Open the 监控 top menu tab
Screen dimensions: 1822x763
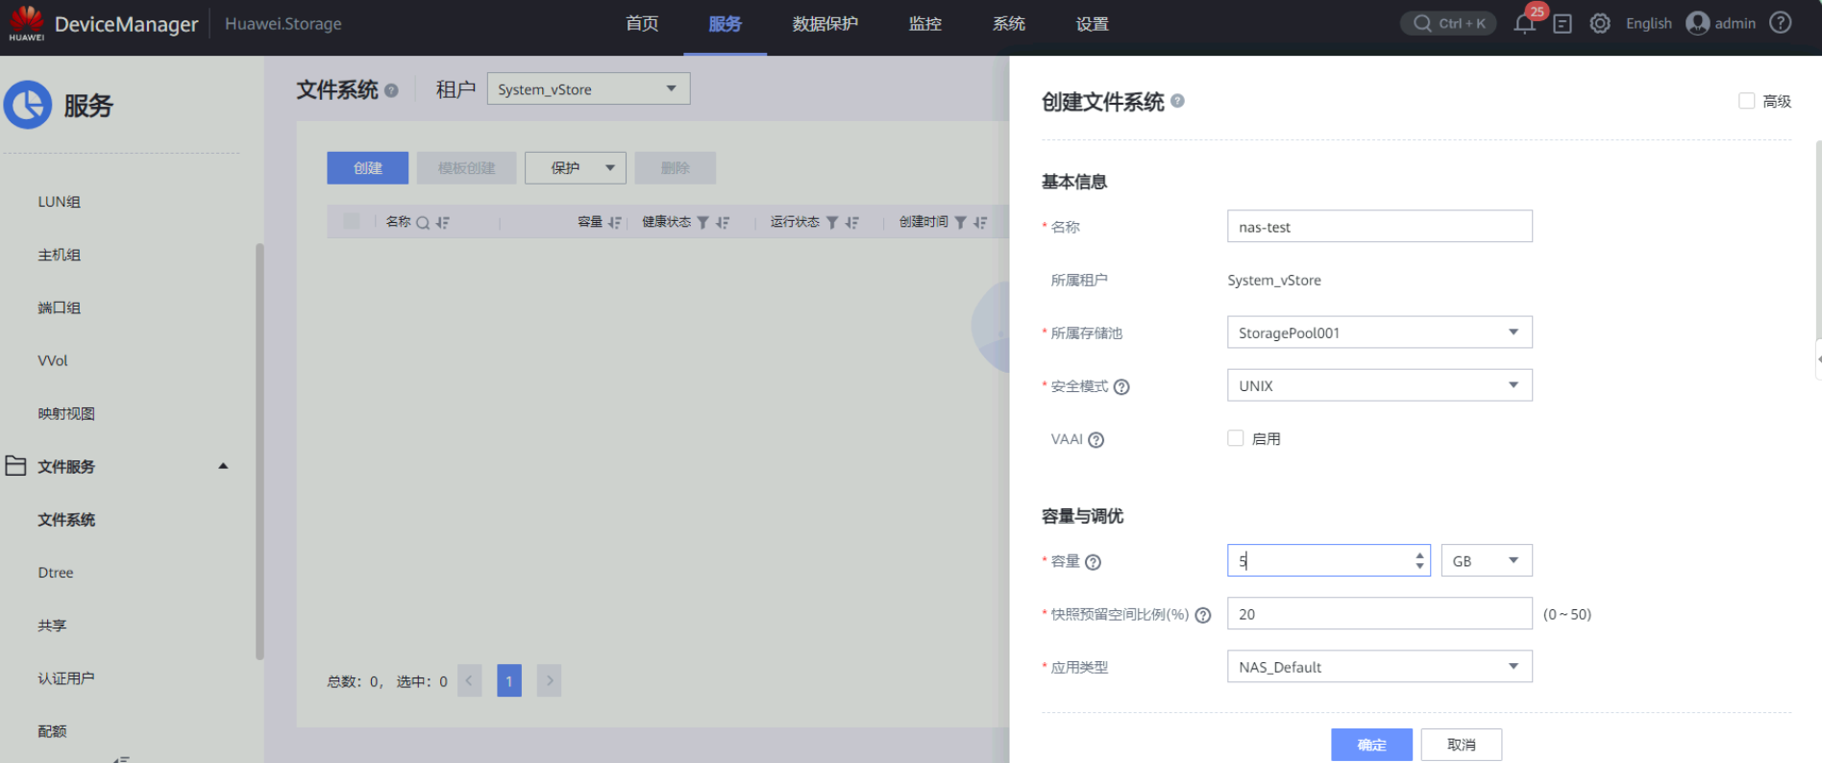tap(924, 24)
